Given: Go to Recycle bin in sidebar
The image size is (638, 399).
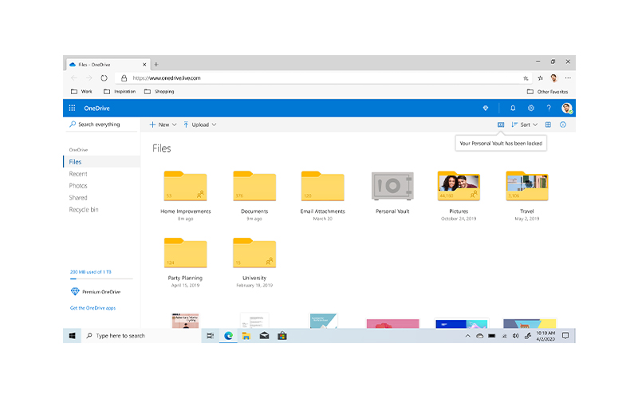Looking at the screenshot, I should [x=84, y=210].
